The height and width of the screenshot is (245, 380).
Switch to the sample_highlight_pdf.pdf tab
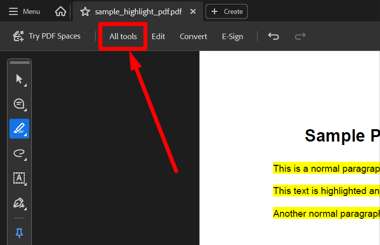click(138, 11)
